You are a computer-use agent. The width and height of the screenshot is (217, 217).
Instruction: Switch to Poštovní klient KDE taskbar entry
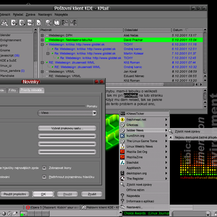pos(100,207)
